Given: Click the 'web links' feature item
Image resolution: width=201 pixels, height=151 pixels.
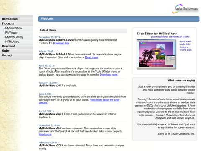Looking at the screenshot, I should click(x=185, y=44).
